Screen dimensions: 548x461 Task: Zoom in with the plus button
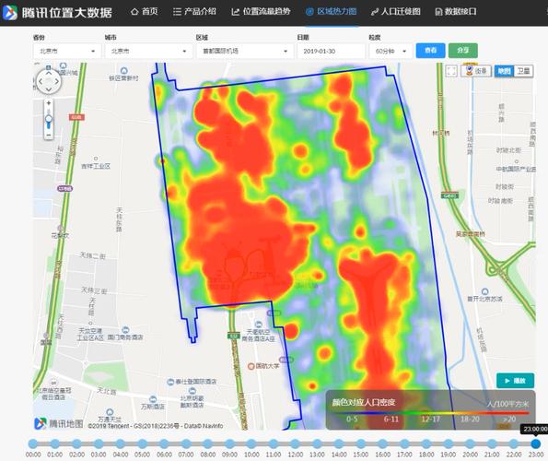[x=49, y=103]
